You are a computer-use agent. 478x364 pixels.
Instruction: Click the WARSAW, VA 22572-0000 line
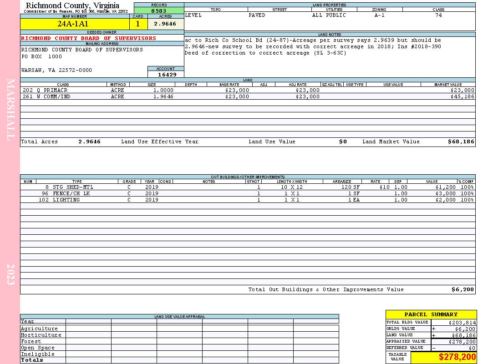point(56,70)
